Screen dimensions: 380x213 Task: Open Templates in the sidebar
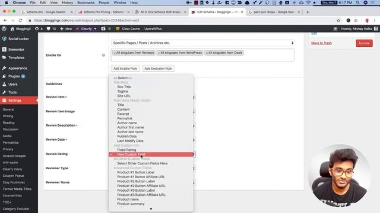click(x=16, y=58)
